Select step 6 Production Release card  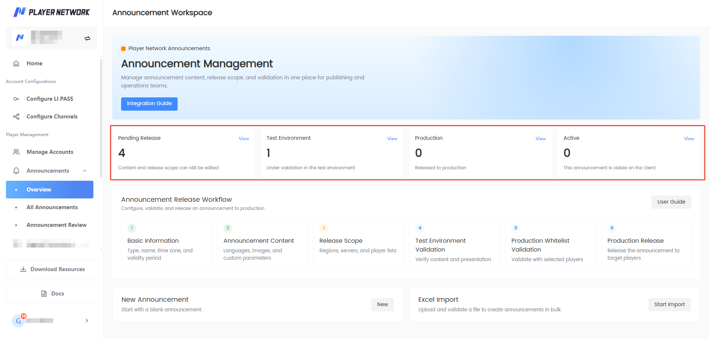pos(646,244)
